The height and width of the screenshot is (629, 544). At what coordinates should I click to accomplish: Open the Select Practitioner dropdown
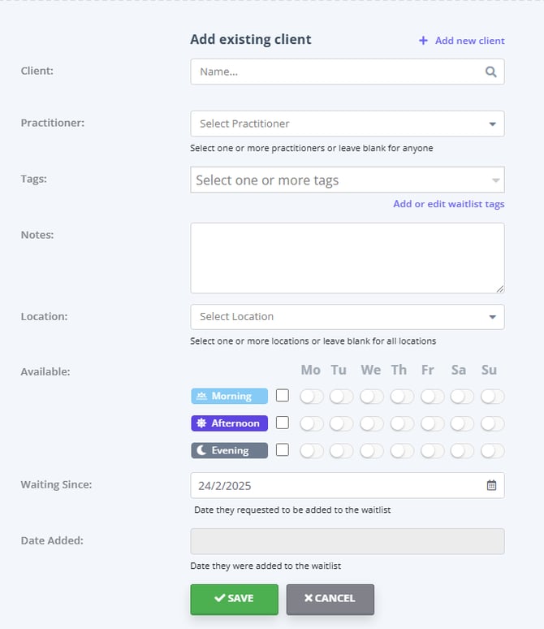tap(347, 124)
